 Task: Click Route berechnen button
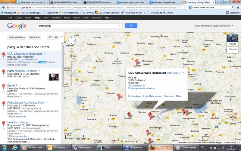[17, 37]
